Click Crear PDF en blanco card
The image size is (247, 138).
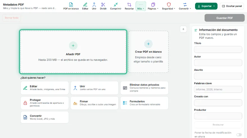148,52
